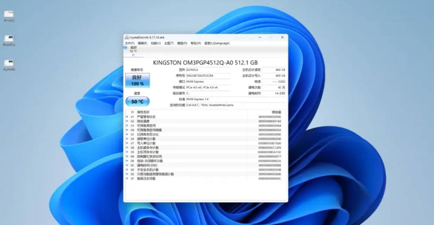Open the 语言(L)(Language) menu
Screen dimensions: 434x225
[x=217, y=43]
